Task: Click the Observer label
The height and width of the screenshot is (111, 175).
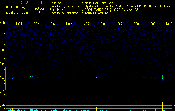Action: click(56, 3)
